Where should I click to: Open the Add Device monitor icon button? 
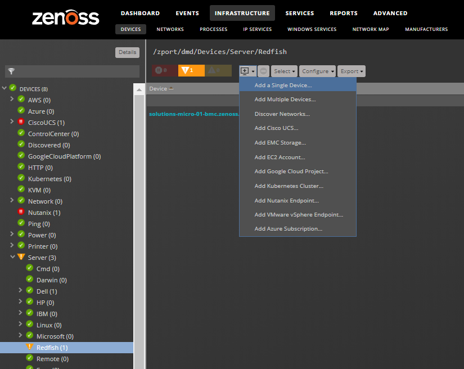click(247, 71)
